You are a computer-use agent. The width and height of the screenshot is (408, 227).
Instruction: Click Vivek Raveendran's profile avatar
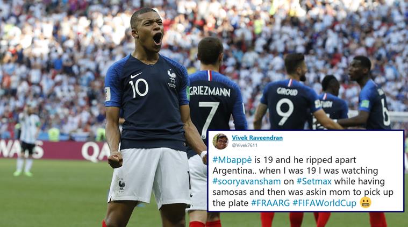(220, 141)
